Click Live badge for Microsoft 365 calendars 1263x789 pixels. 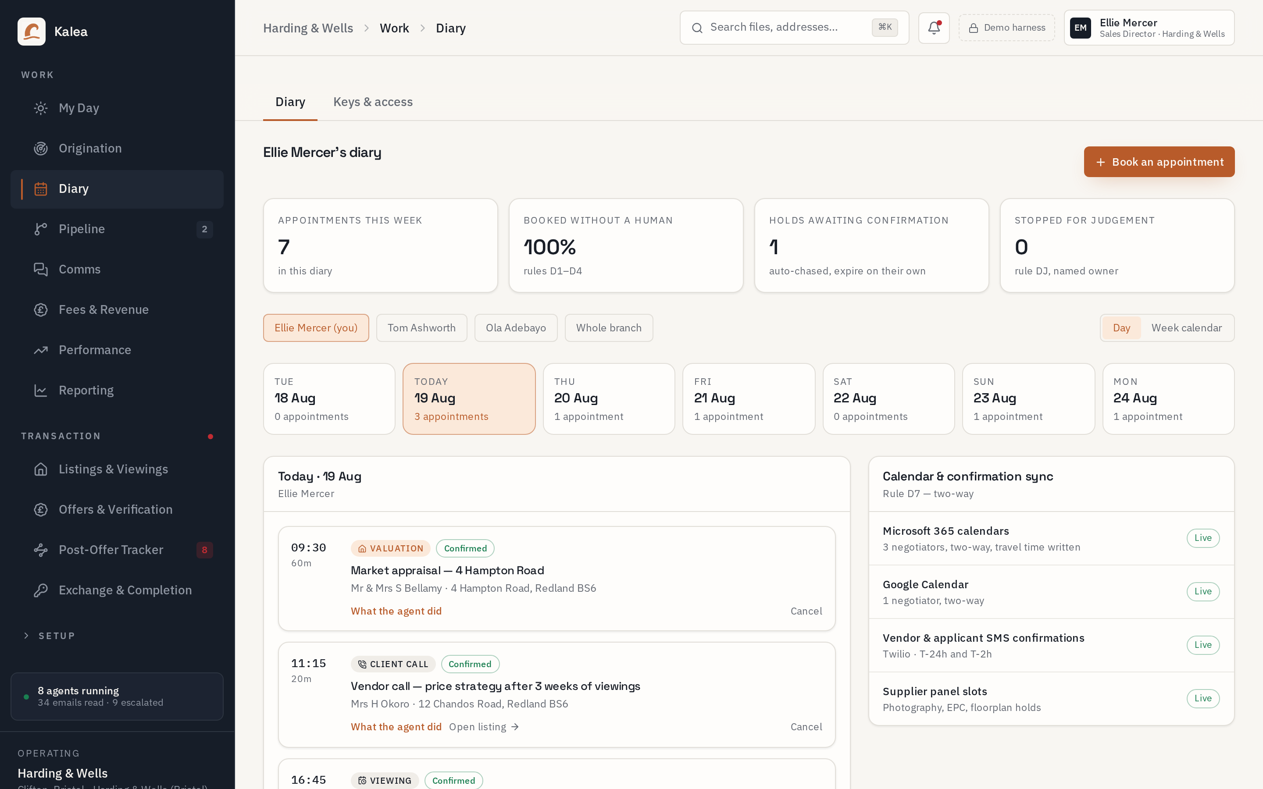1202,538
